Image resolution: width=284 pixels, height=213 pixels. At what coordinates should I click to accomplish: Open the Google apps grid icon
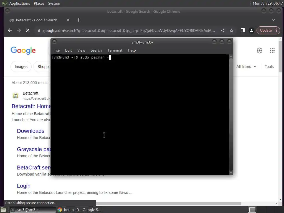coord(272,50)
